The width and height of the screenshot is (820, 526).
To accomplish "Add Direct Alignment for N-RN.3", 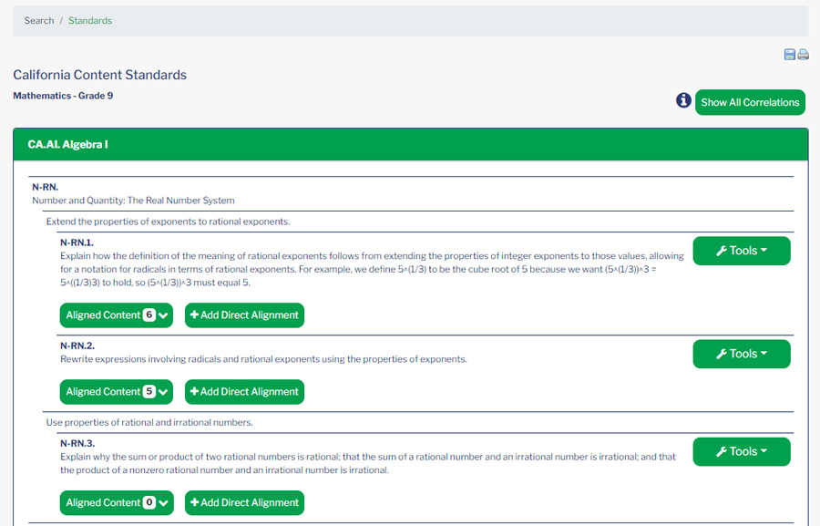I will pyautogui.click(x=244, y=502).
